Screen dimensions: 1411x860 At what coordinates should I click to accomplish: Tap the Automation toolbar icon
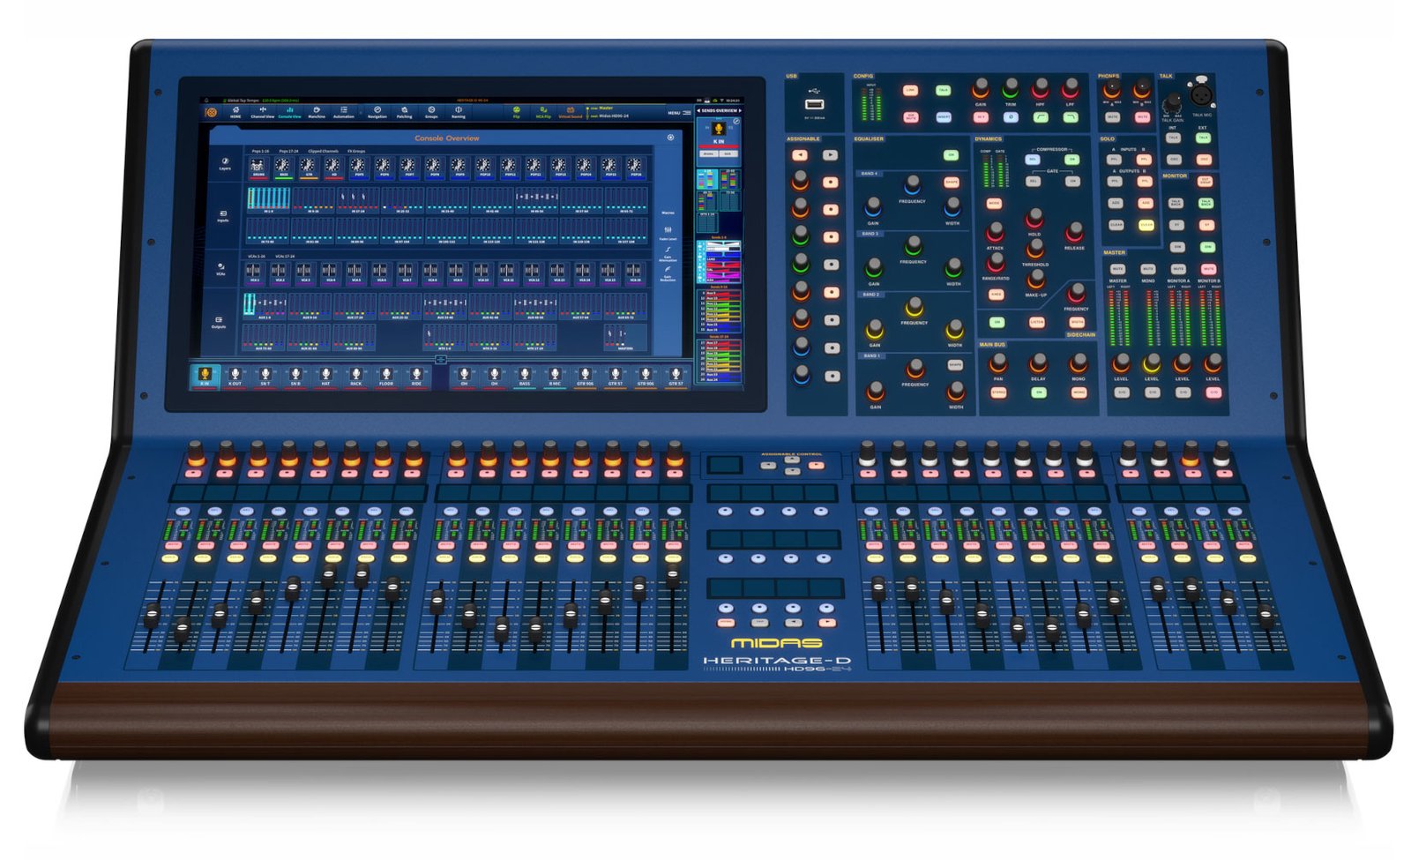pyautogui.click(x=344, y=112)
